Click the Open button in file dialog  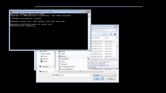tap(98, 79)
